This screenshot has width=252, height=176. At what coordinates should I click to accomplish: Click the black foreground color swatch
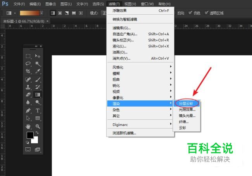point(30,135)
